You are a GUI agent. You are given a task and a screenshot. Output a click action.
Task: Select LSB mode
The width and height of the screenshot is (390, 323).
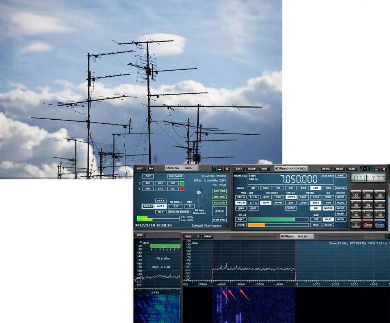[316, 188]
